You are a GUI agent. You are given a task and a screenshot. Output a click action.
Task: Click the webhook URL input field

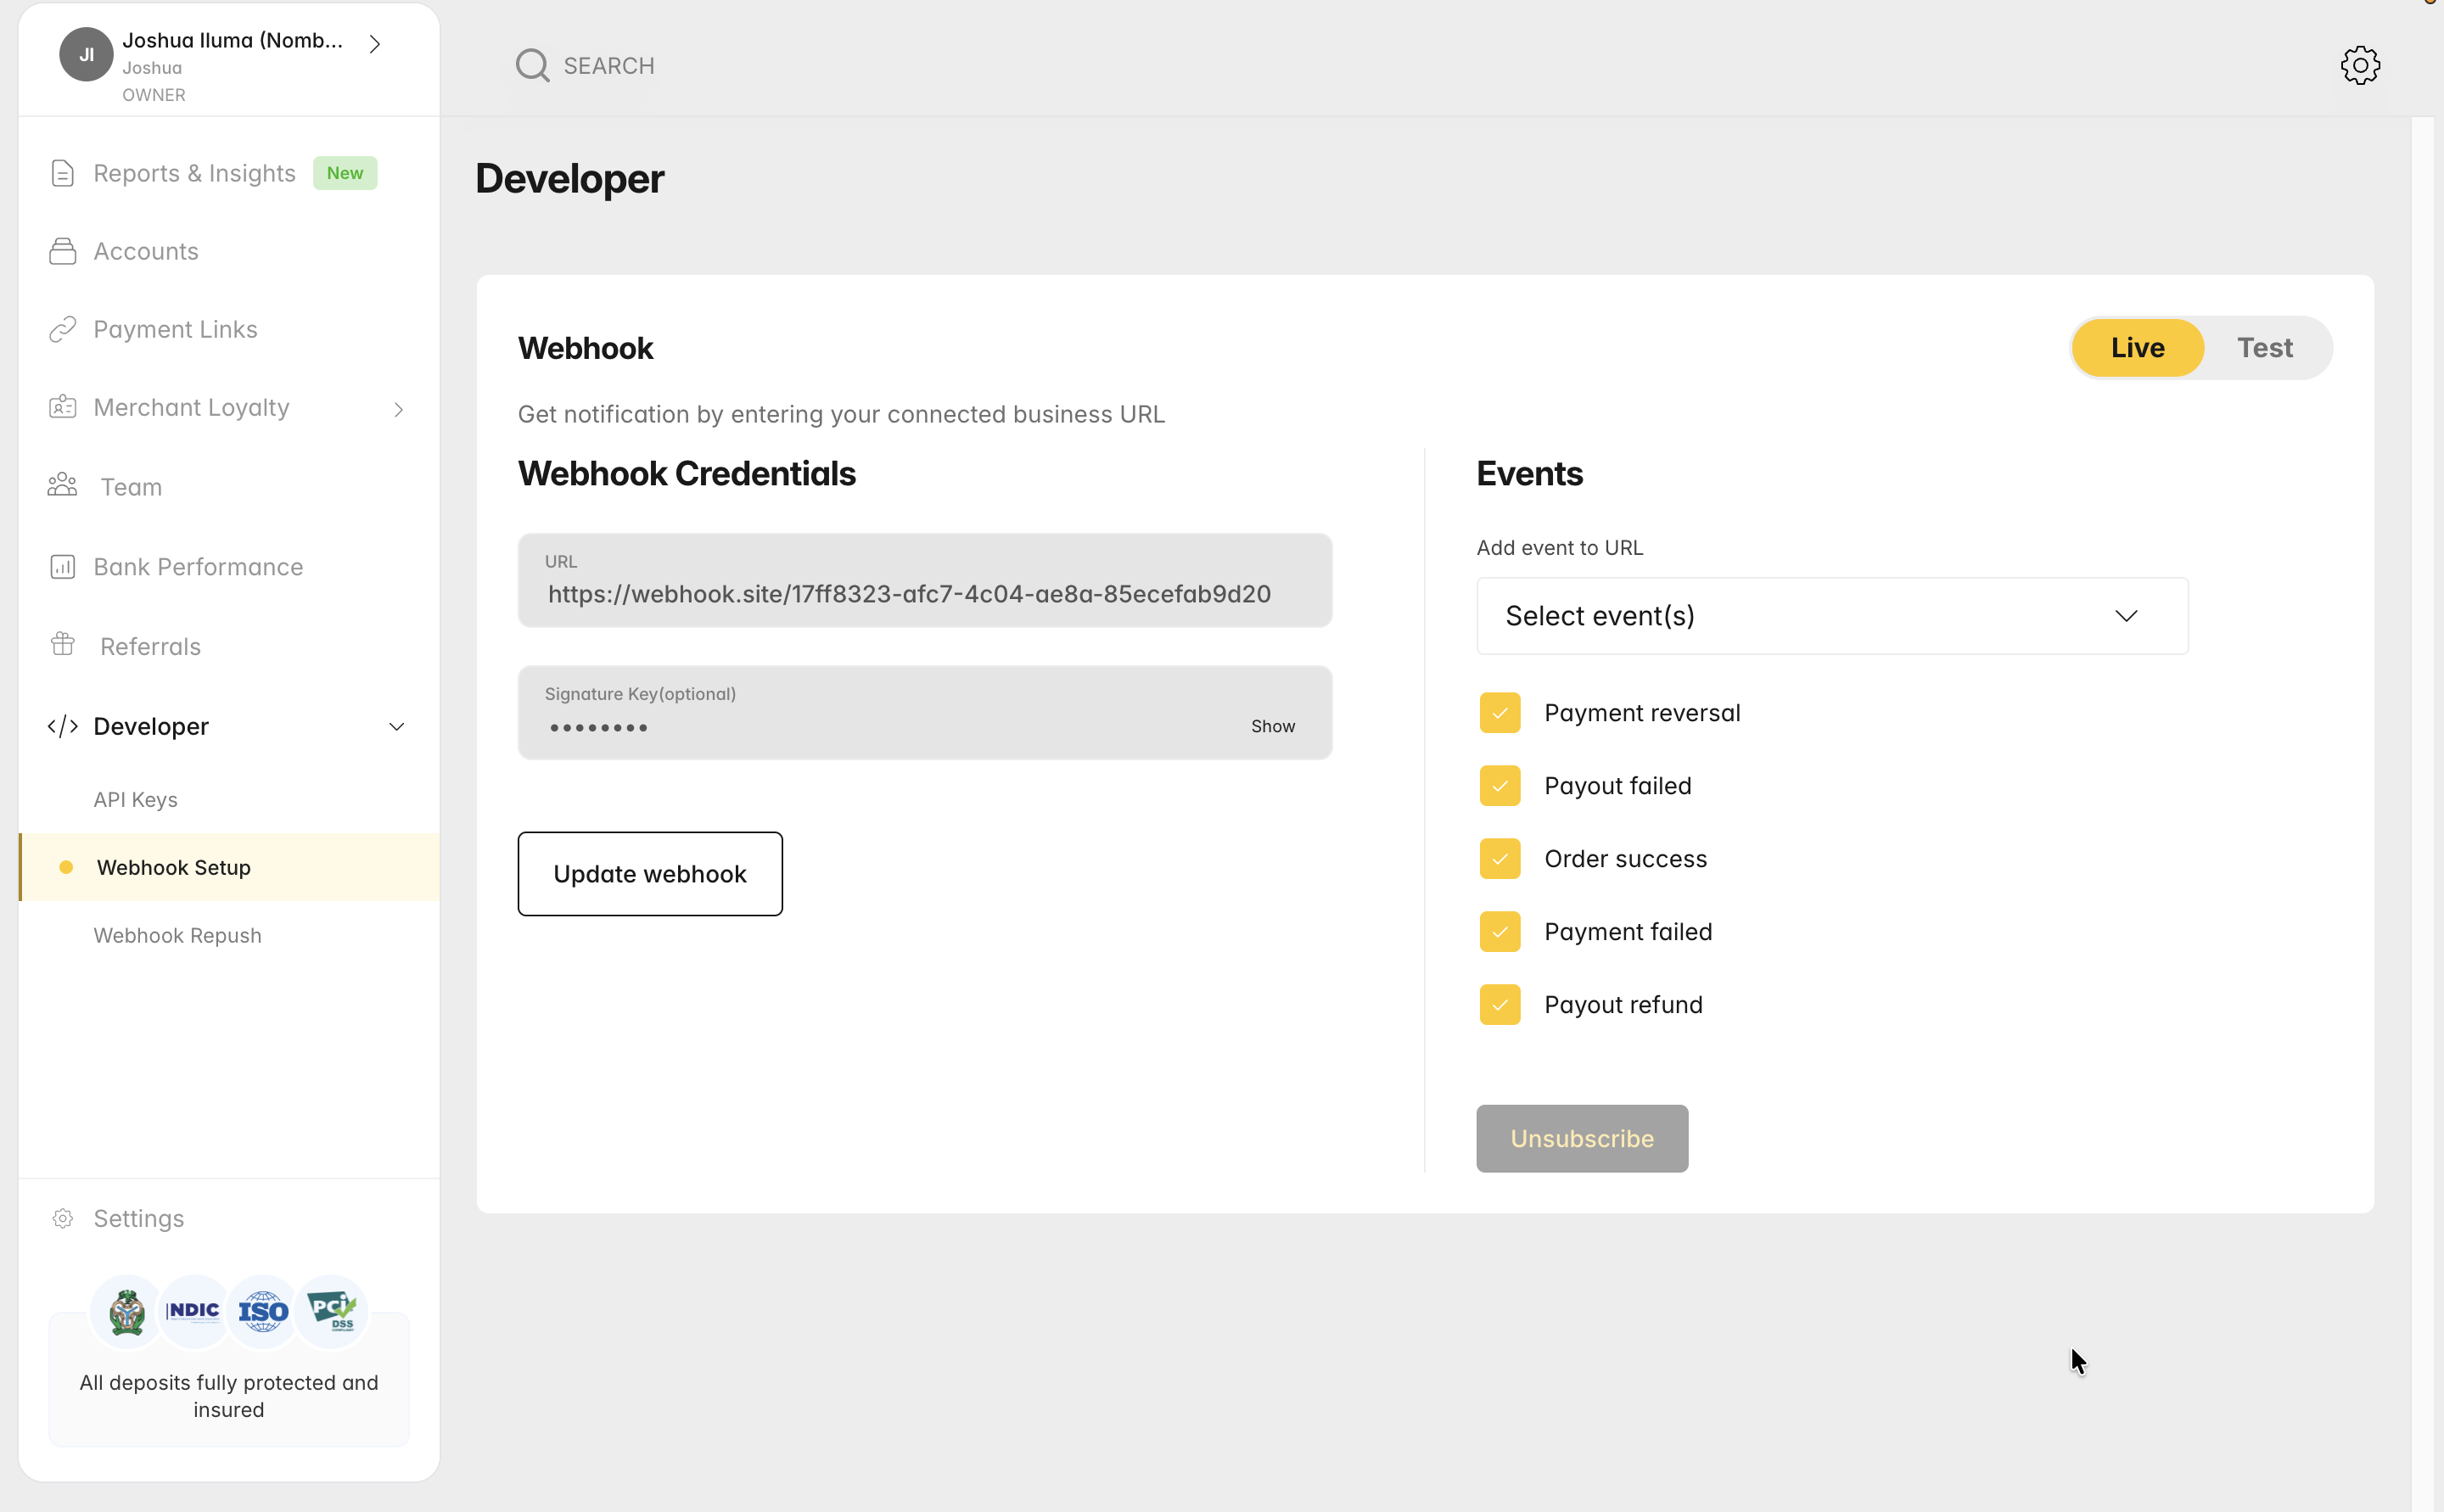click(924, 580)
